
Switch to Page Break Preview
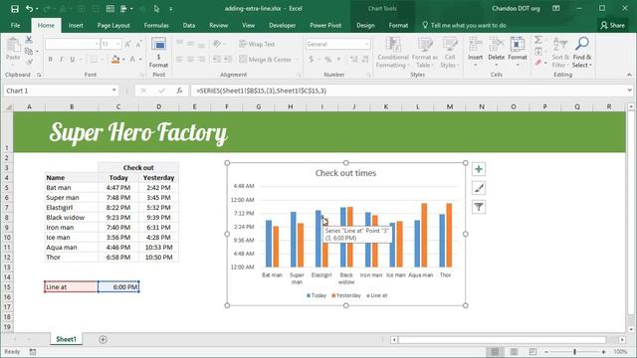[x=532, y=351]
